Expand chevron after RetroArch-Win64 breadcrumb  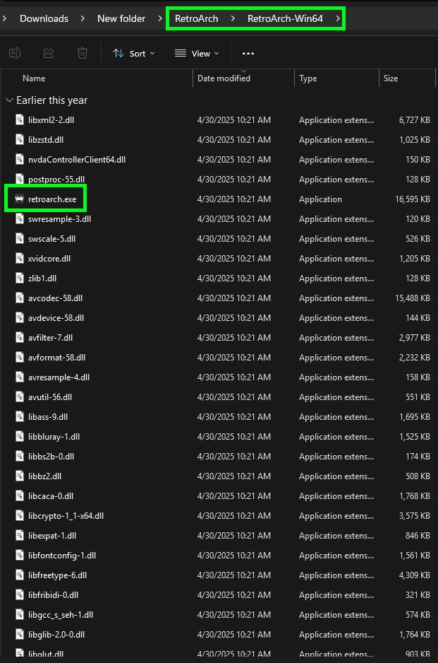[x=338, y=18]
